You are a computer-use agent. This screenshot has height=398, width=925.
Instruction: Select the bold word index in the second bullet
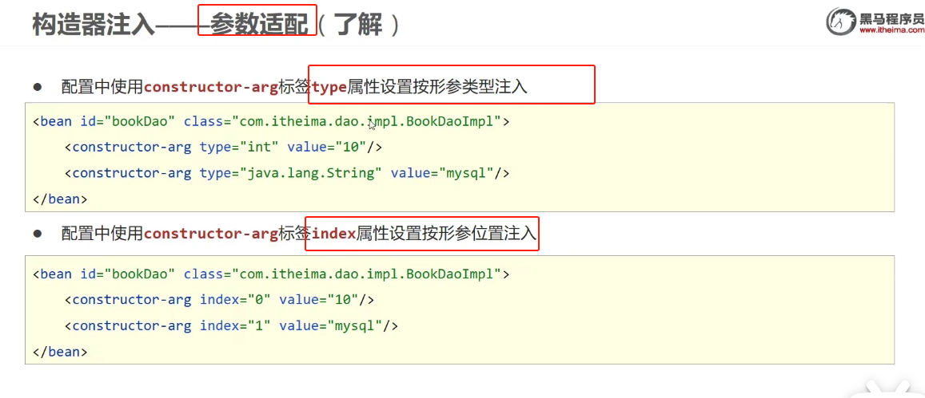click(333, 234)
